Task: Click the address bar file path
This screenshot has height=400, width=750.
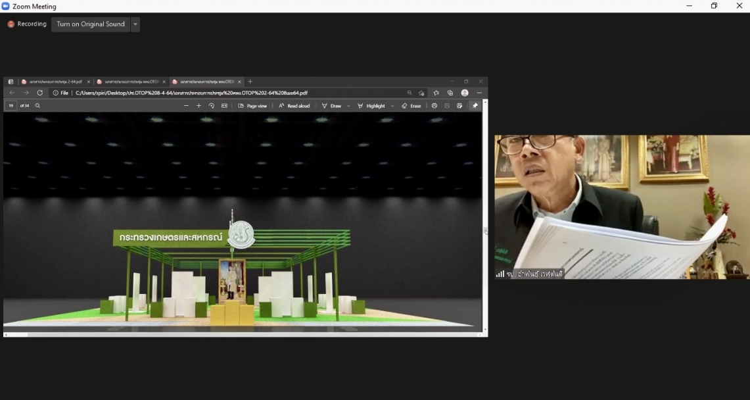Action: pos(191,93)
